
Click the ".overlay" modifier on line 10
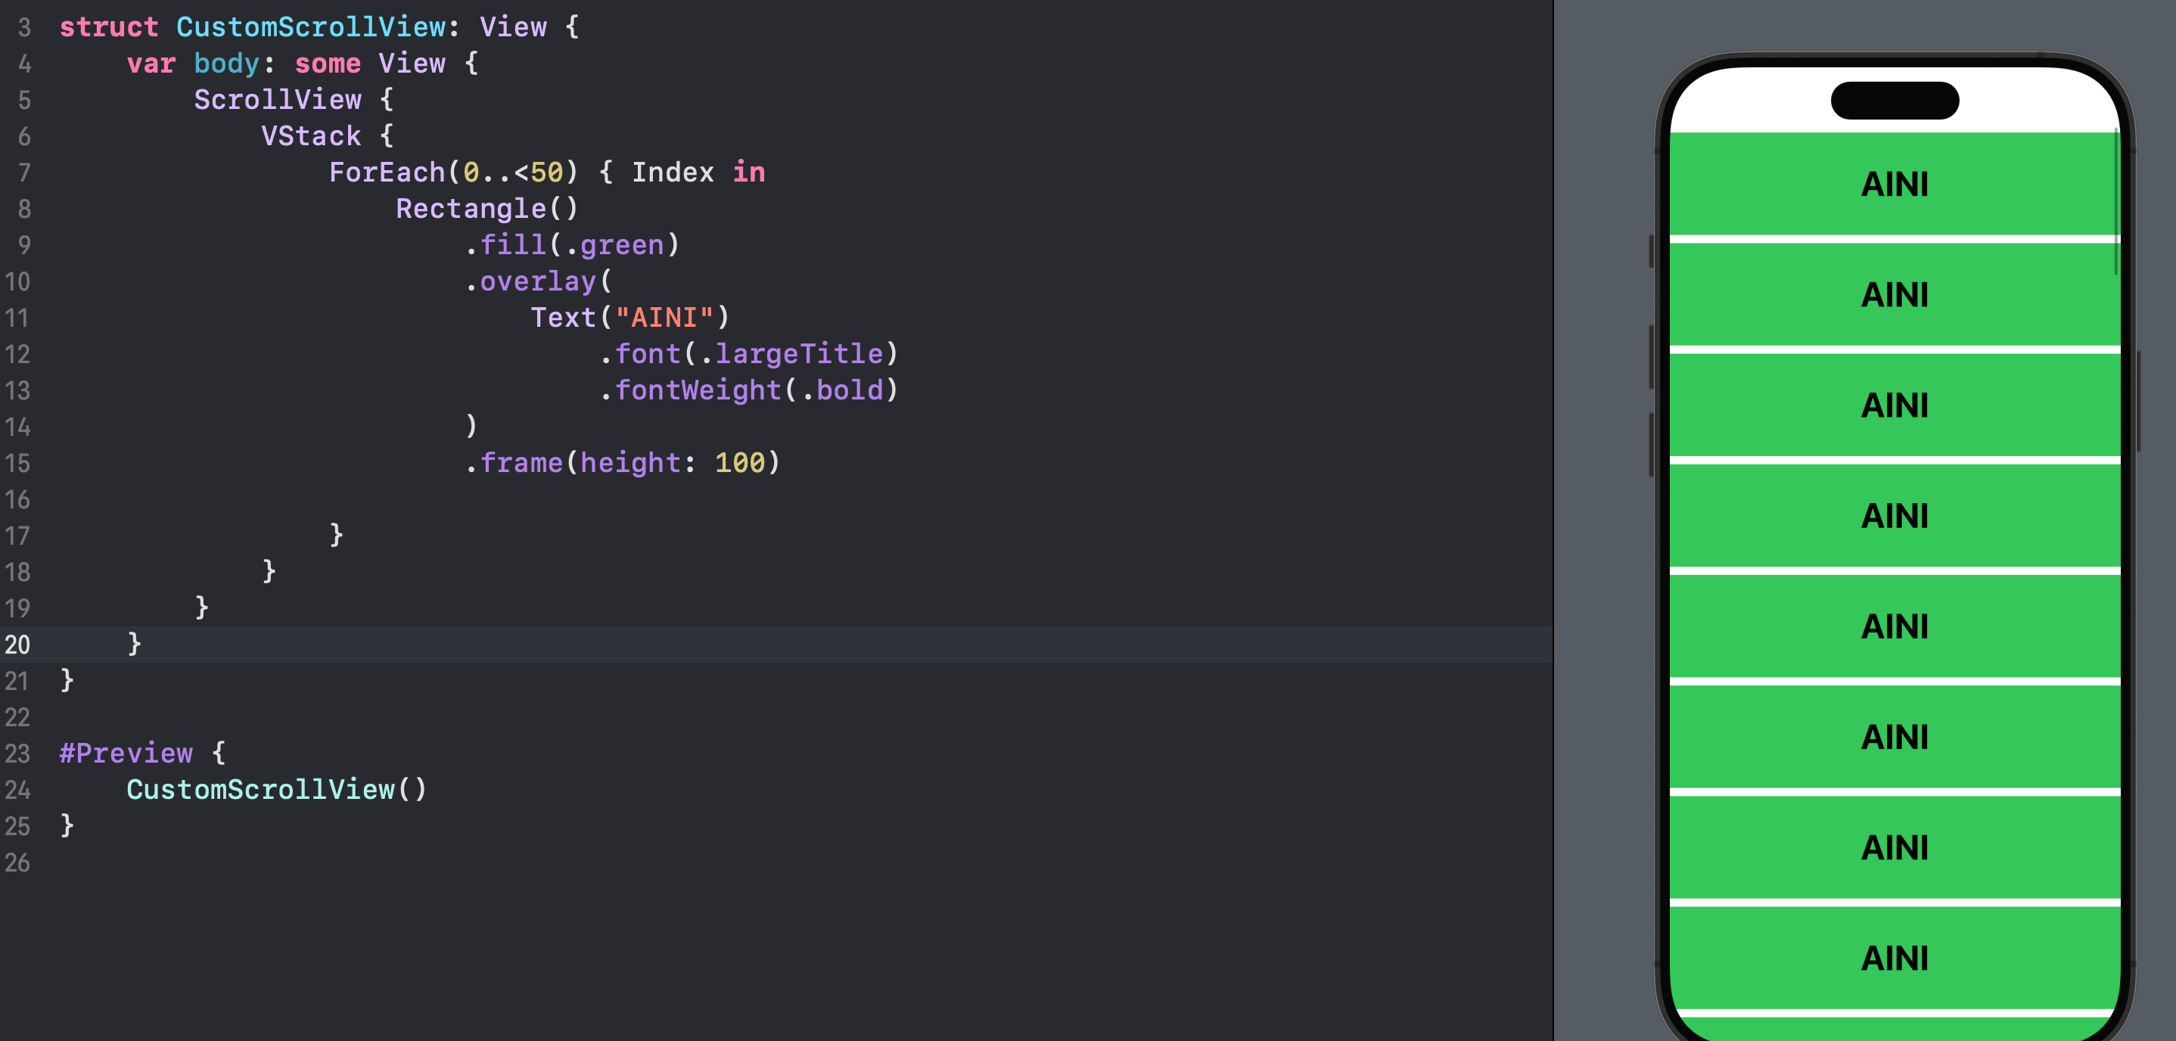pos(530,281)
